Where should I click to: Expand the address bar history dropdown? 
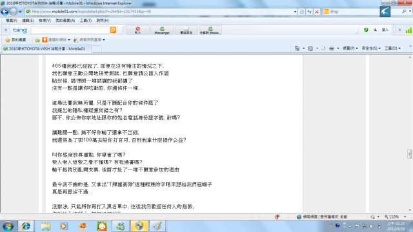coord(295,12)
